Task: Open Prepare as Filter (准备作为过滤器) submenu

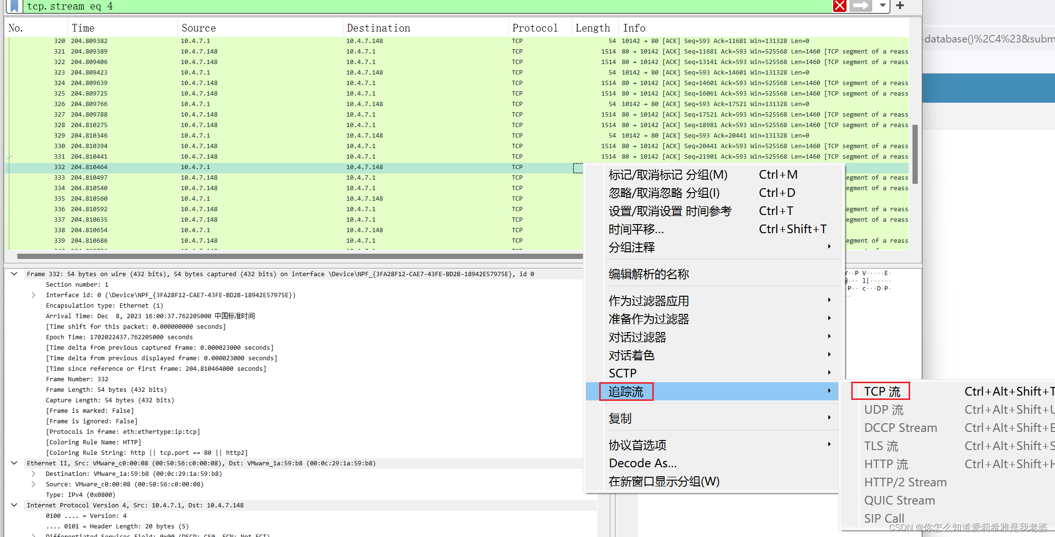Action: pyautogui.click(x=712, y=319)
